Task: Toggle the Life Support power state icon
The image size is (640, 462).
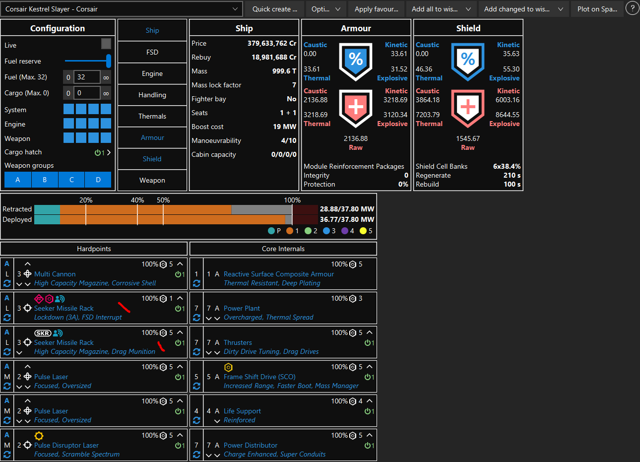Action: click(x=370, y=411)
